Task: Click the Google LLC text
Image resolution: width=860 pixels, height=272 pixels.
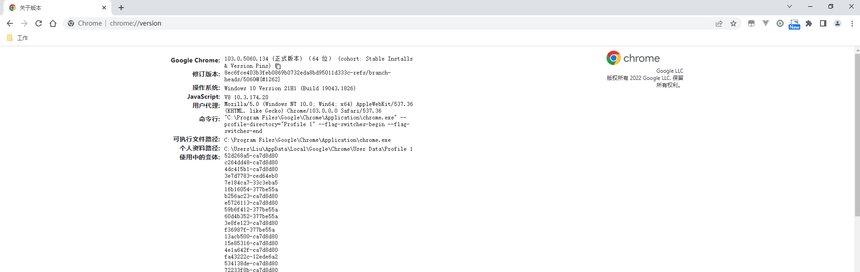Action: (x=670, y=71)
